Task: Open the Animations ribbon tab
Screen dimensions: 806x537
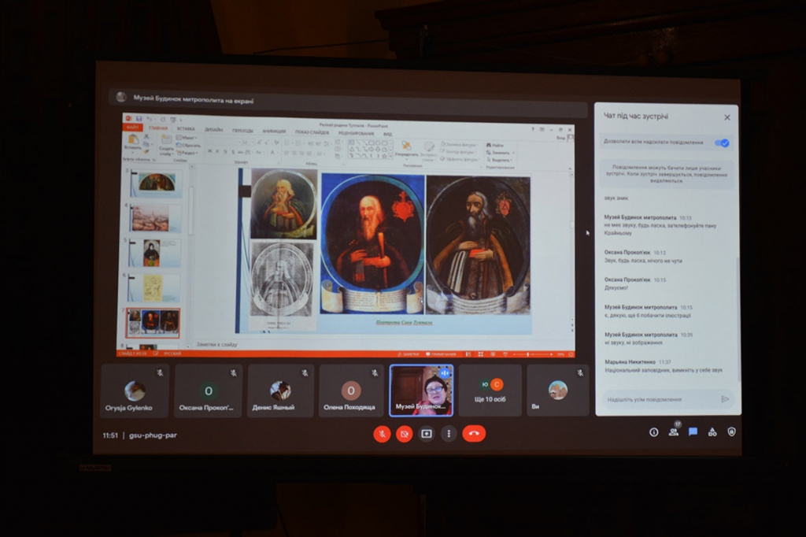Action: coord(274,131)
